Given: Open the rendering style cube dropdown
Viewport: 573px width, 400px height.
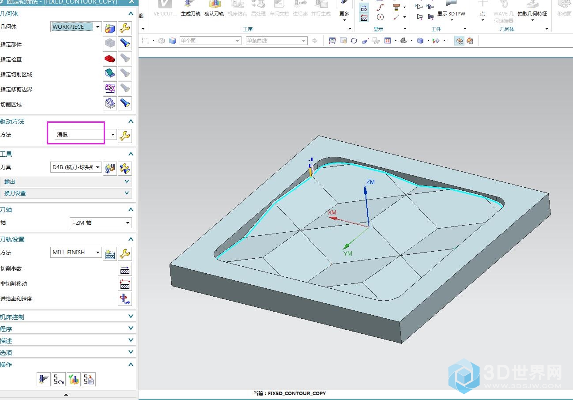Looking at the screenshot, I should (x=428, y=41).
